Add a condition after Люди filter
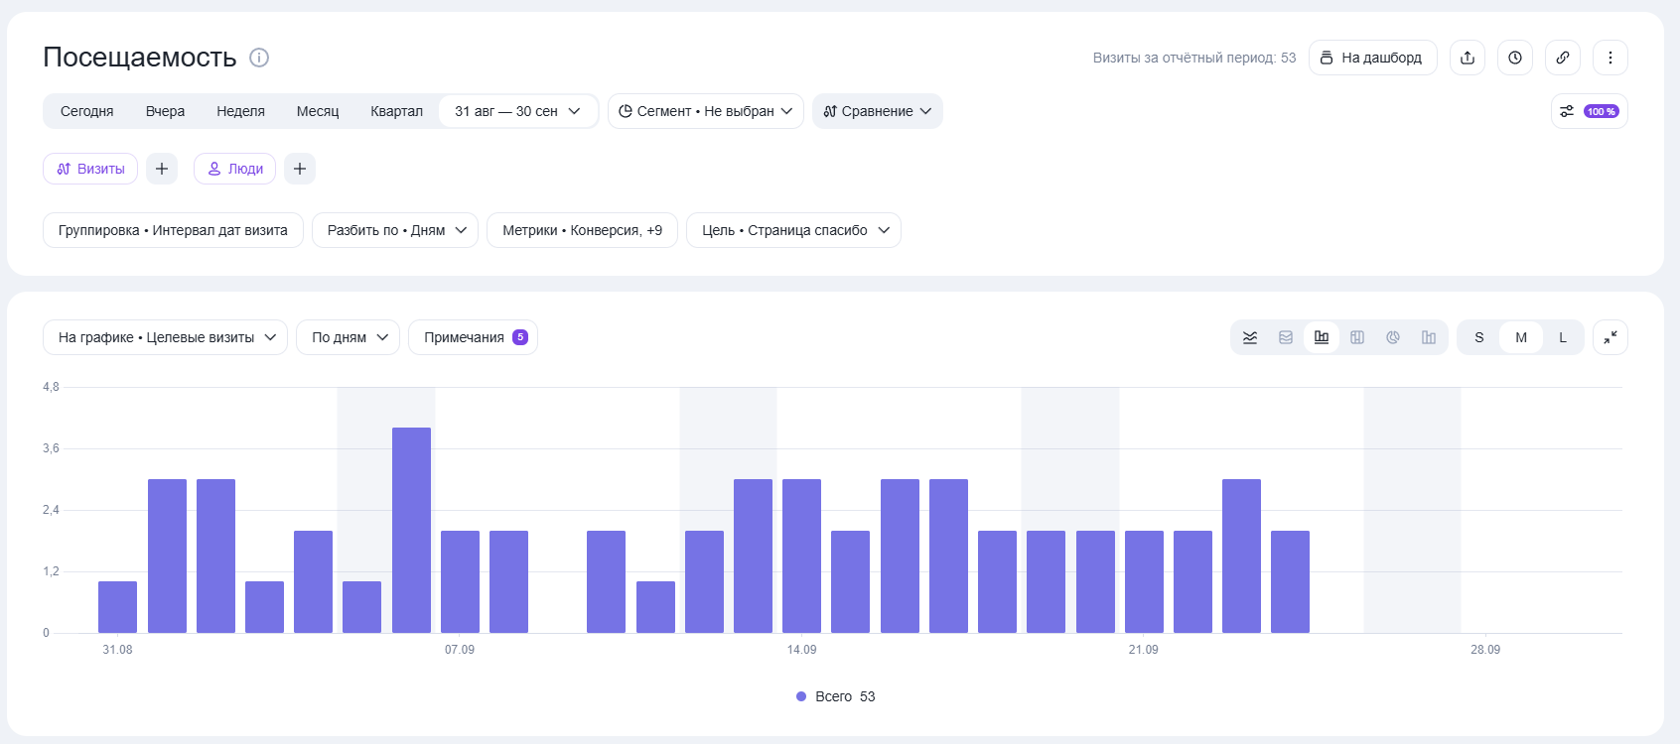The width and height of the screenshot is (1680, 744). click(x=300, y=169)
